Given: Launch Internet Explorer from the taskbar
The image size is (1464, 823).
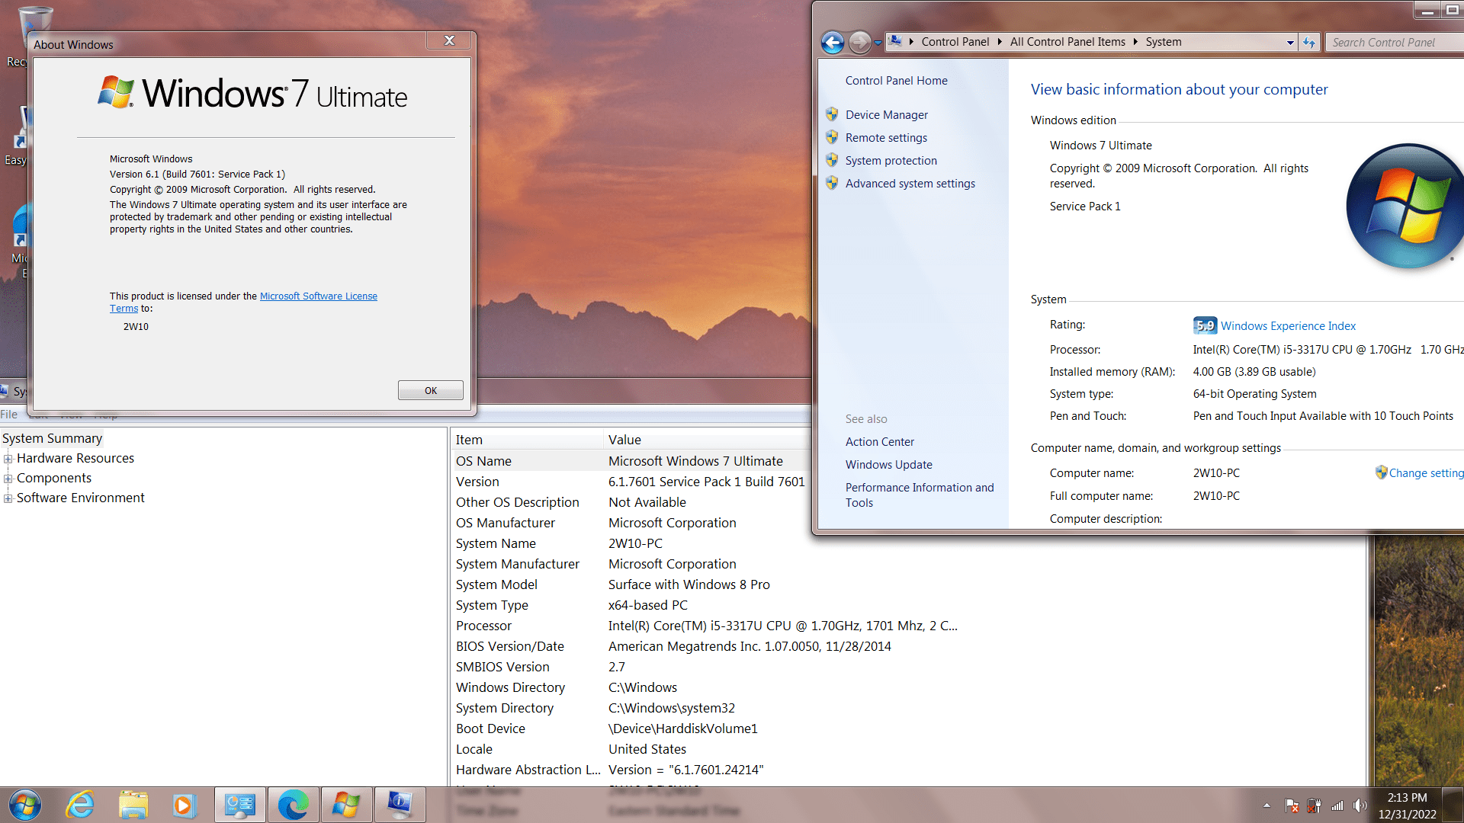Looking at the screenshot, I should coord(79,804).
